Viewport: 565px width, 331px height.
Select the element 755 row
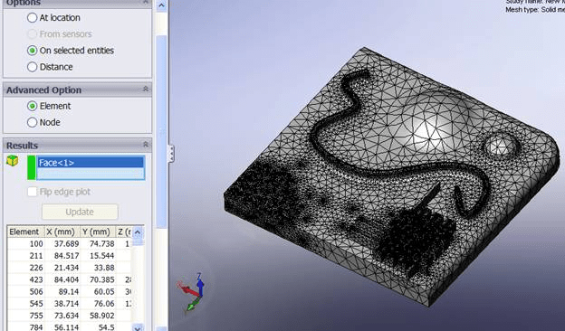click(69, 316)
